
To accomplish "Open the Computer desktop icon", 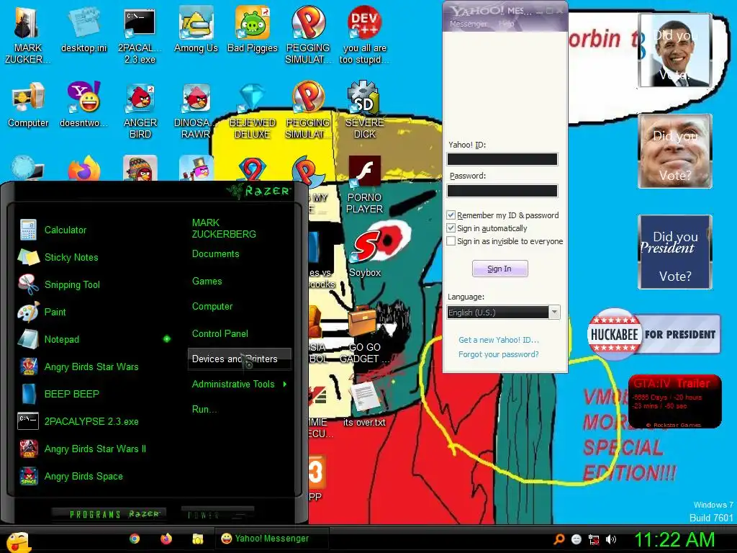I will click(28, 104).
